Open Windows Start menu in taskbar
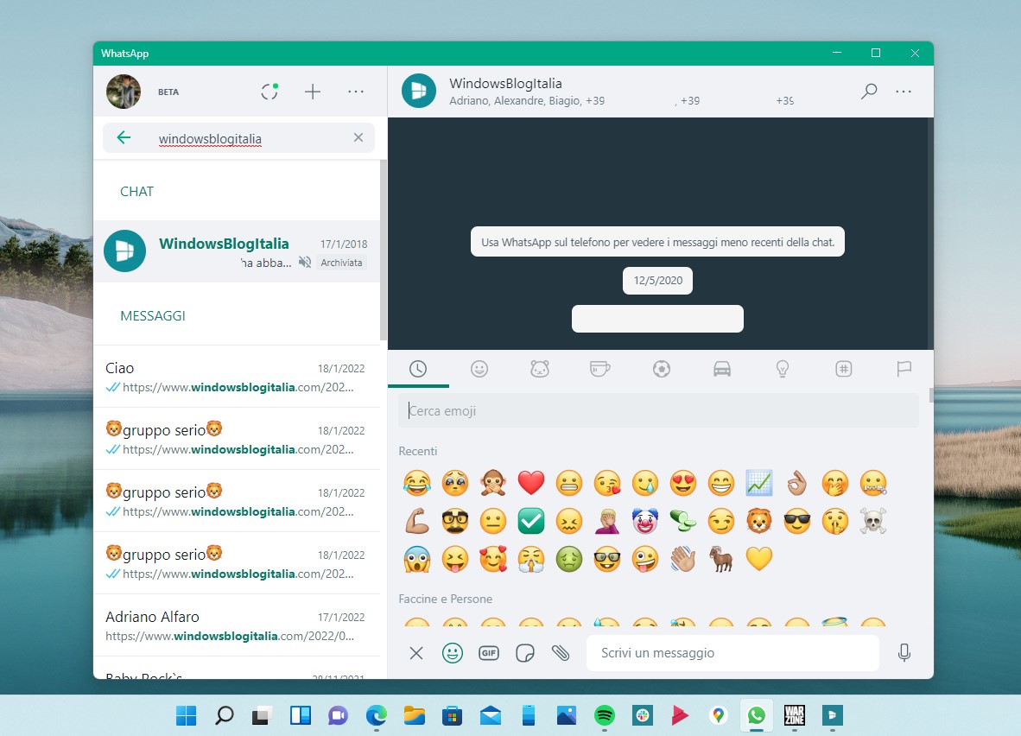Image resolution: width=1021 pixels, height=736 pixels. point(187,715)
